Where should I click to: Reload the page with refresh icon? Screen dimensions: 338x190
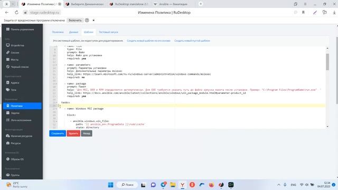(16, 13)
